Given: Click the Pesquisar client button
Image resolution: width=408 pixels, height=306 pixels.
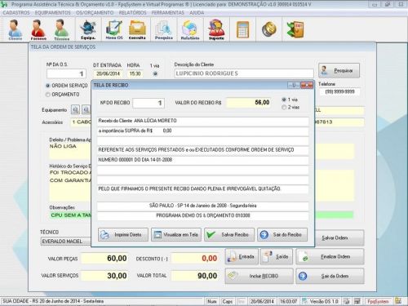Looking at the screenshot, I should pos(339,70).
